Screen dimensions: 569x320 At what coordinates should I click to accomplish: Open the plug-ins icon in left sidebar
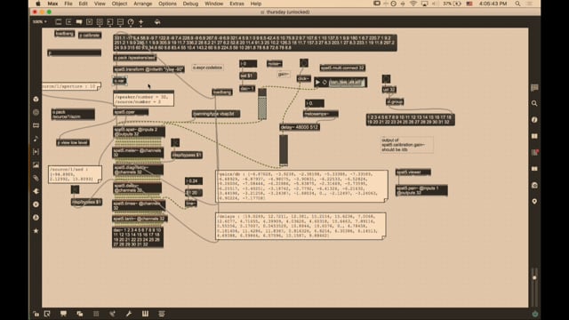coord(36,191)
